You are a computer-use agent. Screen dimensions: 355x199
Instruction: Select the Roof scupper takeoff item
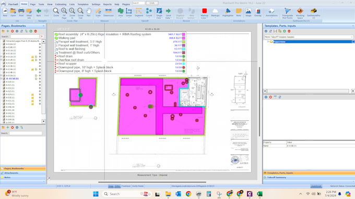tap(67, 64)
